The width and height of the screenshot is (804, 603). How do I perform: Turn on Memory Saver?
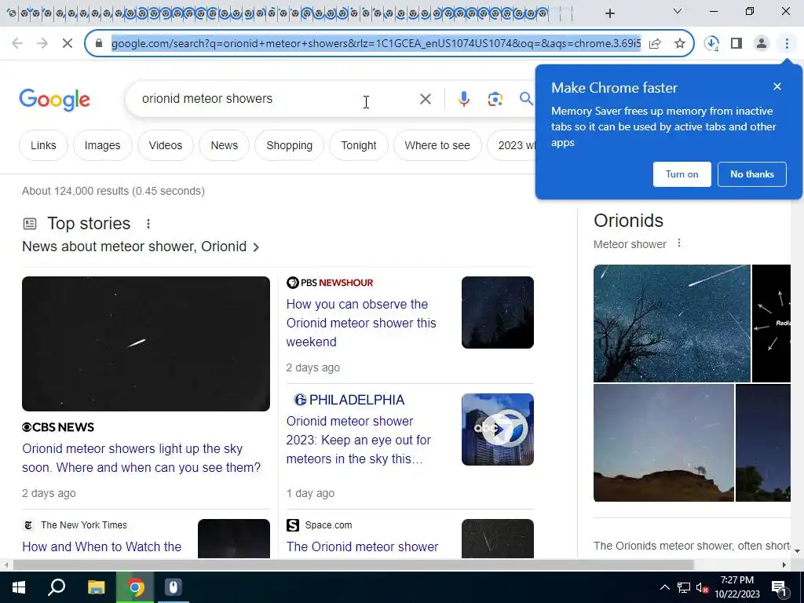coord(682,174)
